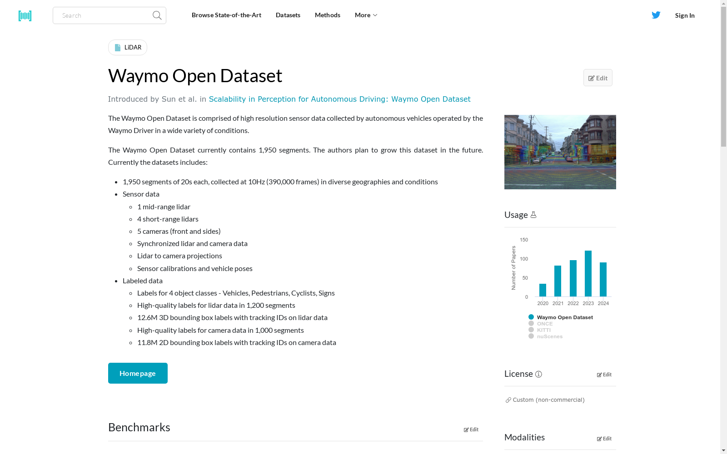Click the Waymo street scene thumbnail
727x454 pixels.
(560, 152)
